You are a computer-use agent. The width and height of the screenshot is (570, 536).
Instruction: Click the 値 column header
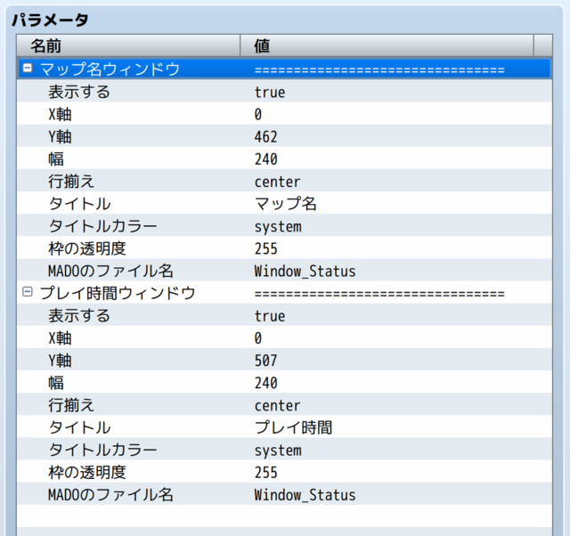(x=387, y=45)
